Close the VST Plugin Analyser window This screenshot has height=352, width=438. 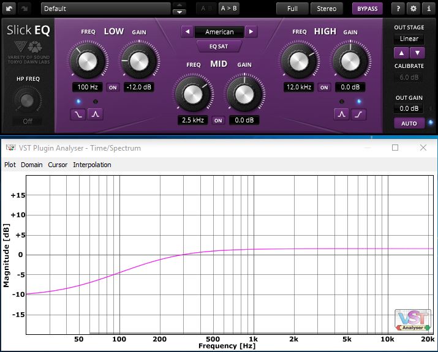(423, 148)
